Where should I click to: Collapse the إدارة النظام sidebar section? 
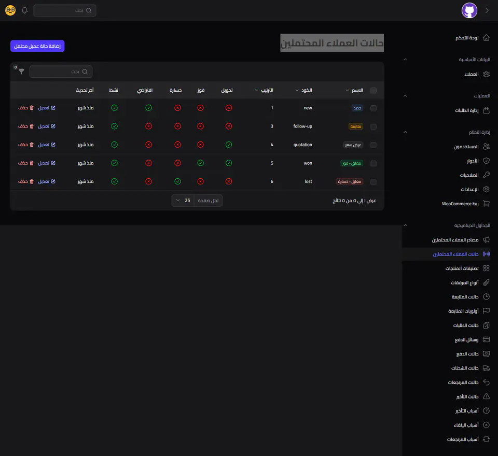tap(405, 132)
